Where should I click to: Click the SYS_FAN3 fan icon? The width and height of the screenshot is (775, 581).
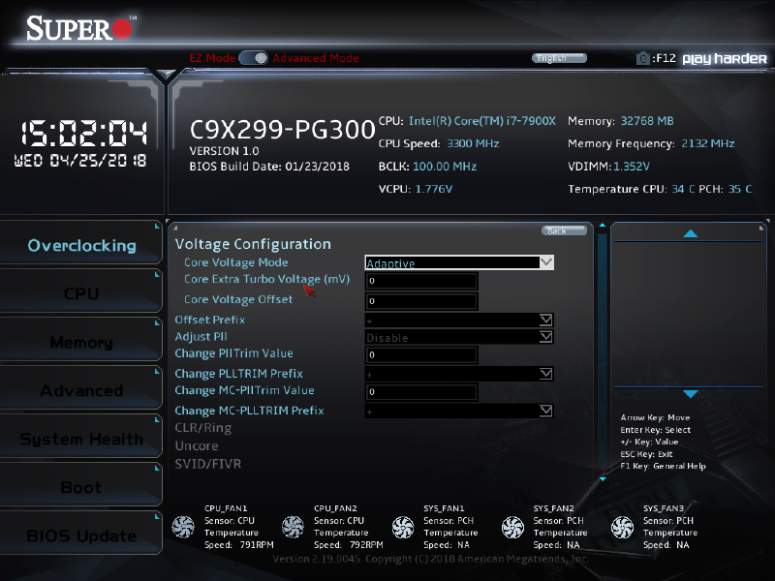[622, 527]
